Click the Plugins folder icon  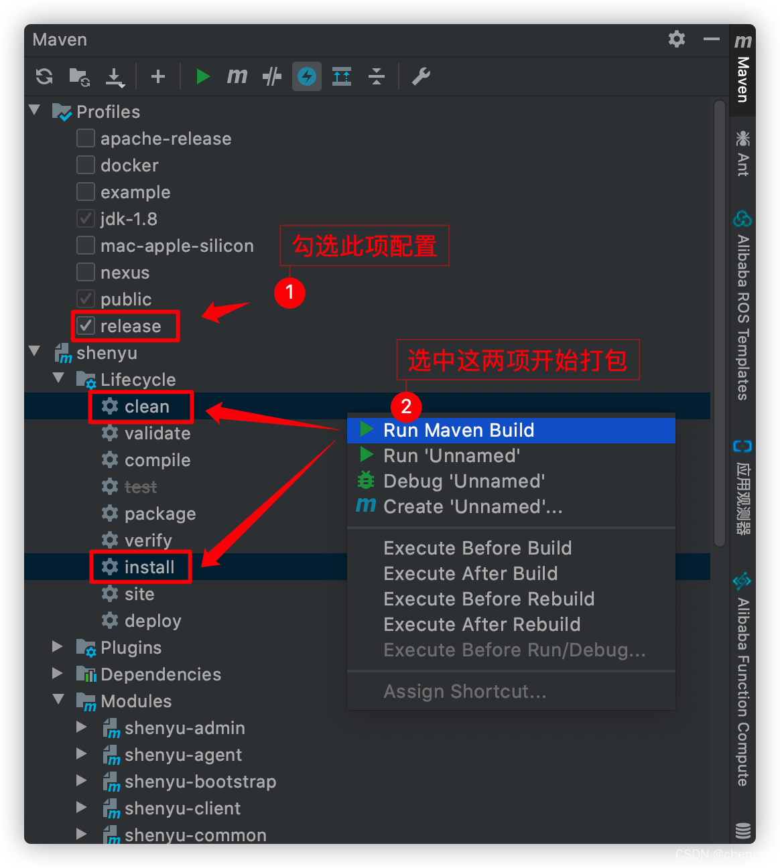coord(86,648)
